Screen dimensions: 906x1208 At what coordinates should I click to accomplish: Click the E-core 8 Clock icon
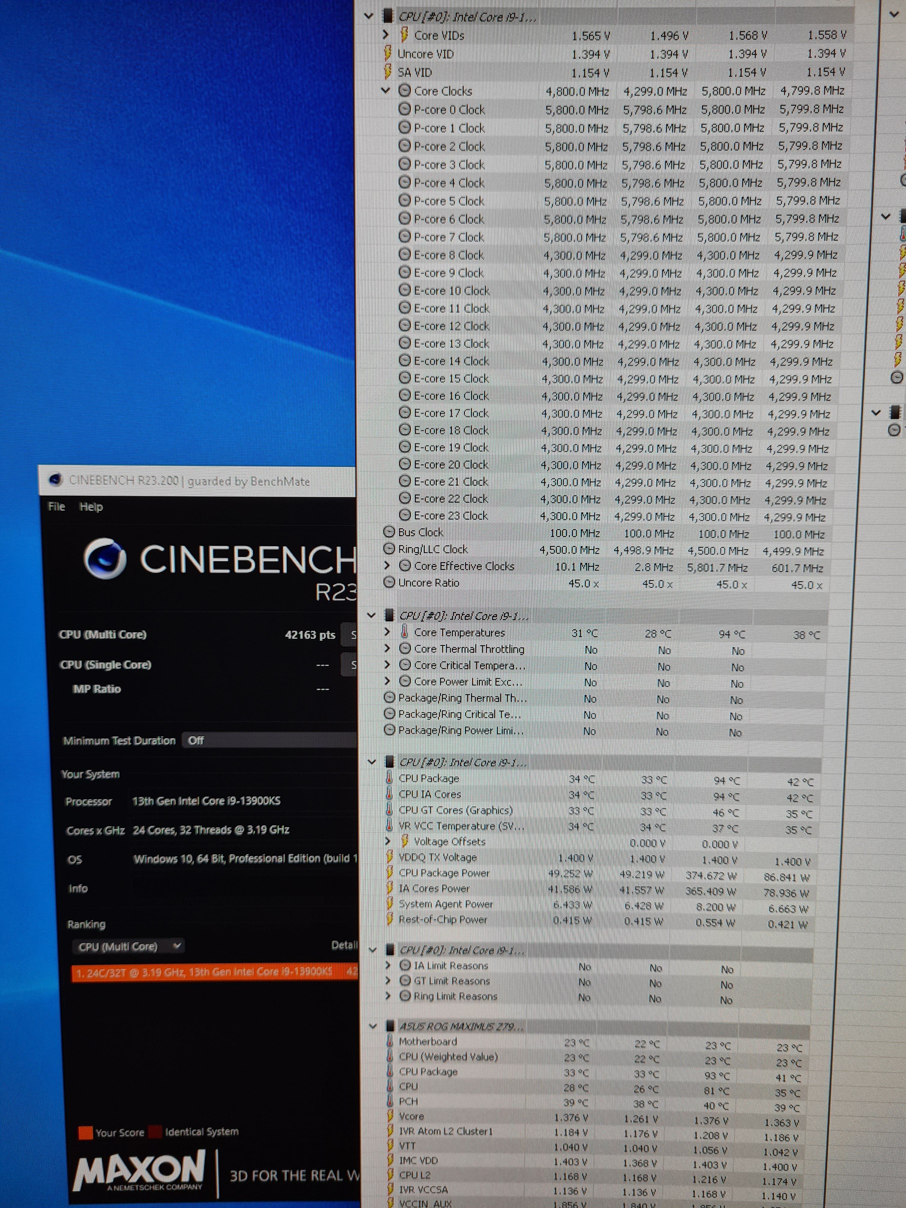click(x=405, y=254)
